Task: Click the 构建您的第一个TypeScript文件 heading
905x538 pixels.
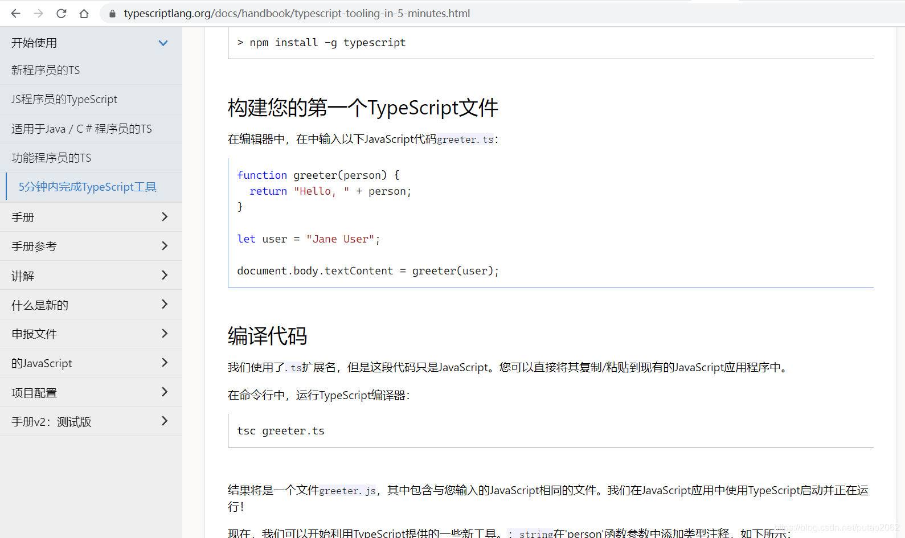Action: coord(363,108)
